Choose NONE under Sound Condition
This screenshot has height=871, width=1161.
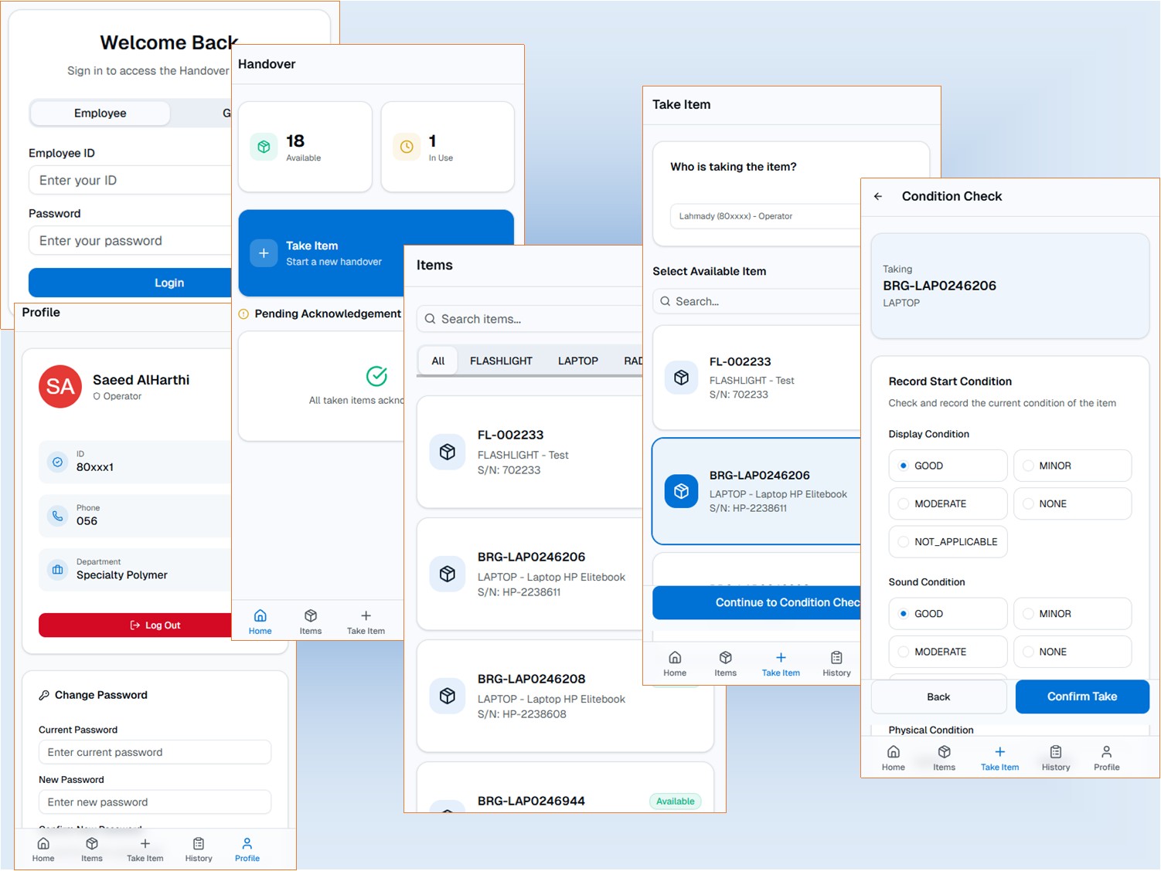coord(1072,652)
